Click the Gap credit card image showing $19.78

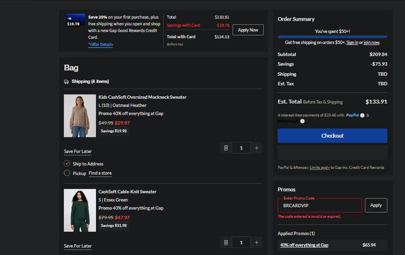[76, 20]
